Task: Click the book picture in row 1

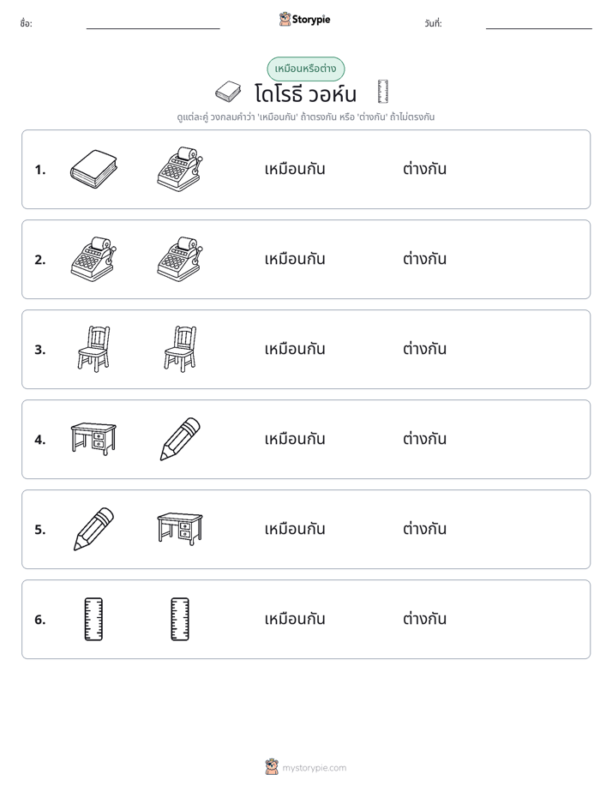Action: (x=94, y=169)
